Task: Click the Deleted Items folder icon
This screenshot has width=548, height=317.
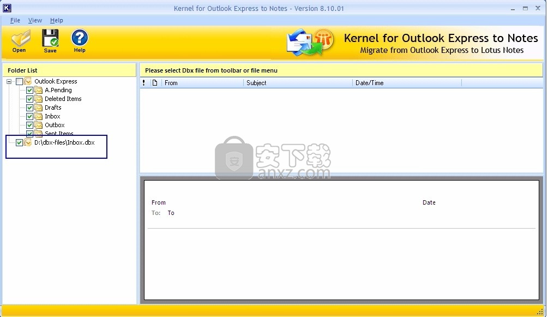Action: coord(39,99)
